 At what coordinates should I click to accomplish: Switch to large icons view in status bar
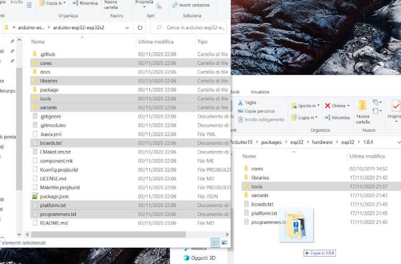(225, 243)
